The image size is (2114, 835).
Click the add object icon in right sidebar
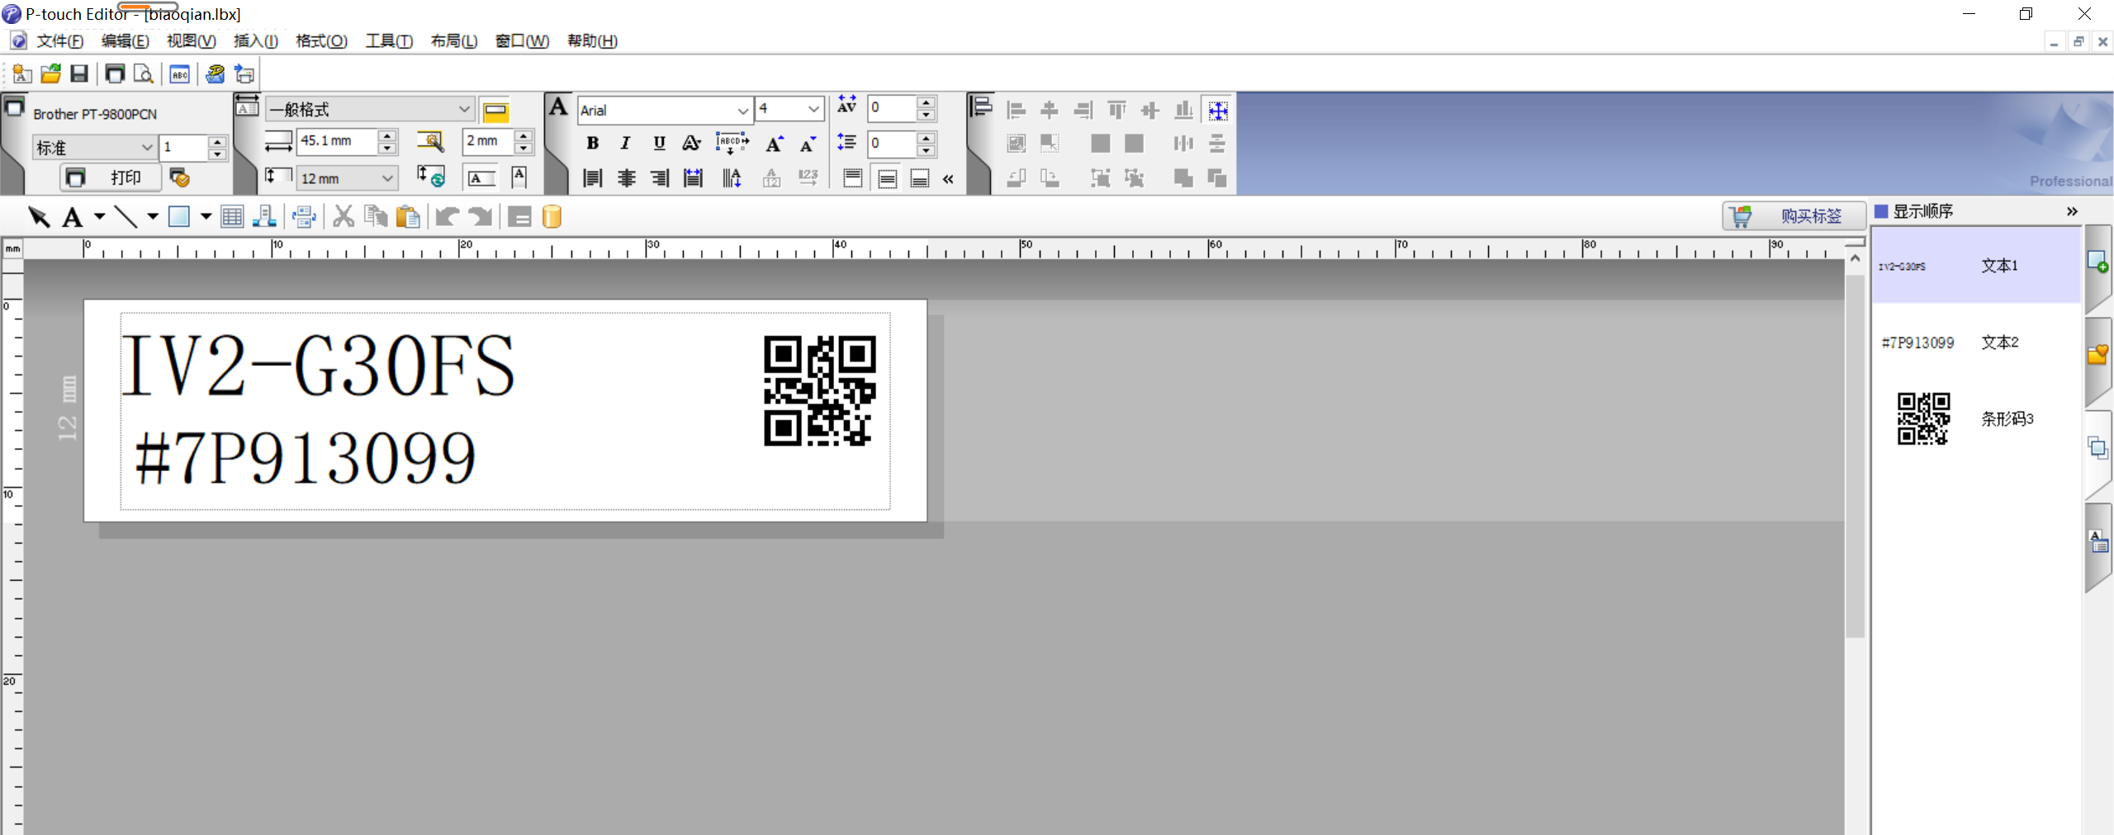[x=2097, y=262]
